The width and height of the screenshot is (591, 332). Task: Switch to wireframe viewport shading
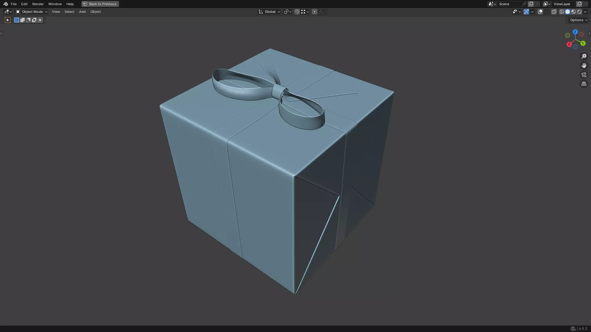[x=562, y=12]
